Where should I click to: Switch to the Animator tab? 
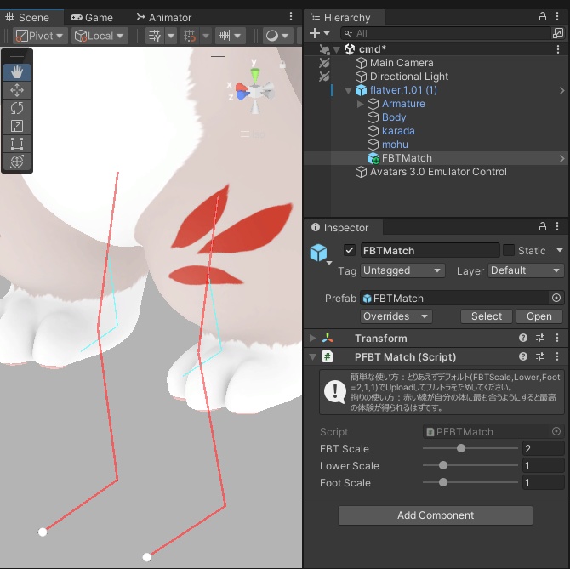coord(163,18)
